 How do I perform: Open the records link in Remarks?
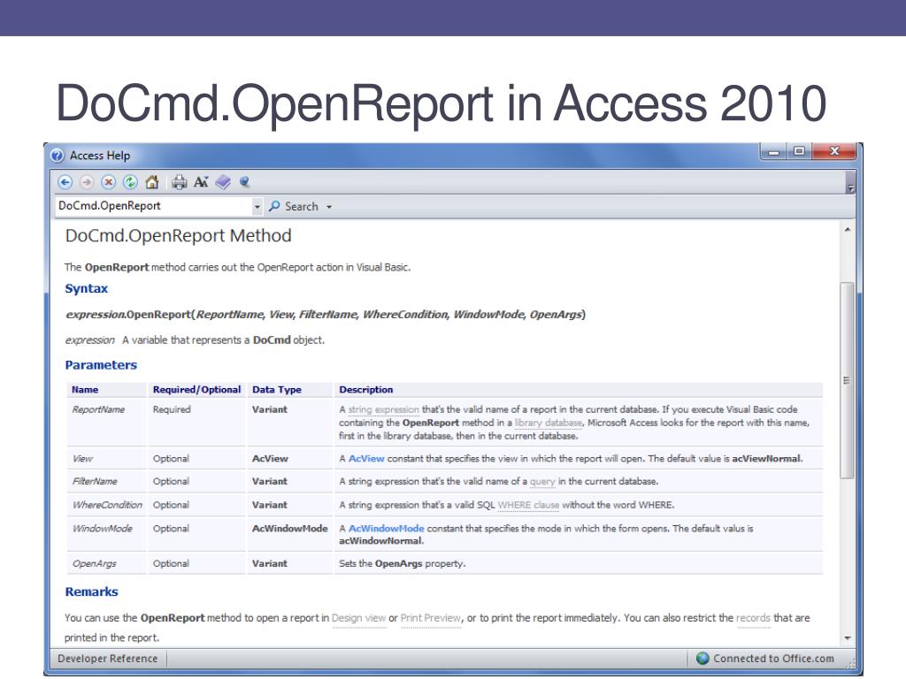(x=753, y=618)
